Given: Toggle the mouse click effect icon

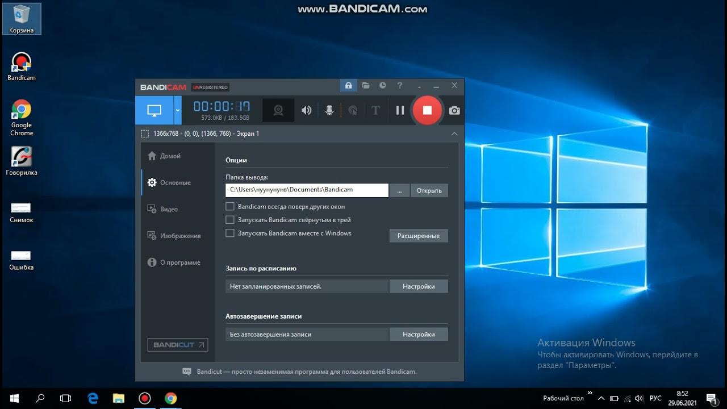Looking at the screenshot, I should tap(353, 110).
